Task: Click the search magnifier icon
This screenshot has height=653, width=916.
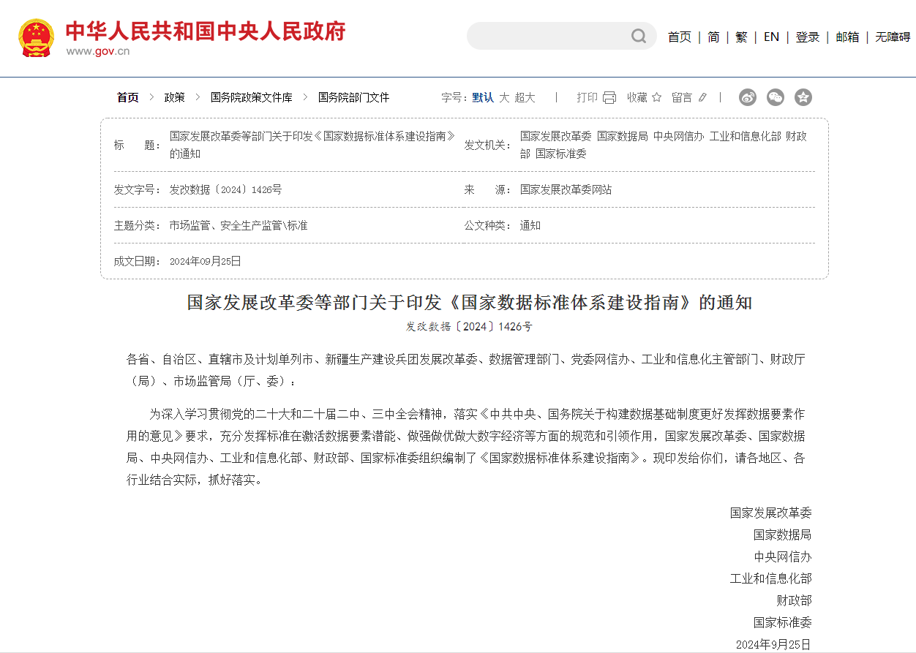Action: coord(639,36)
